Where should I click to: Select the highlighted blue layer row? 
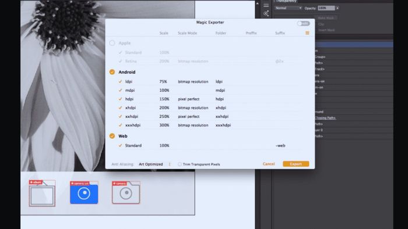point(354,45)
